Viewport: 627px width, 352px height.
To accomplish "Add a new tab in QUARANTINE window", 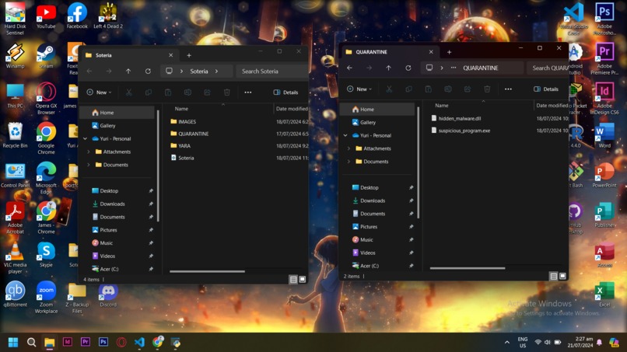I will click(x=449, y=52).
